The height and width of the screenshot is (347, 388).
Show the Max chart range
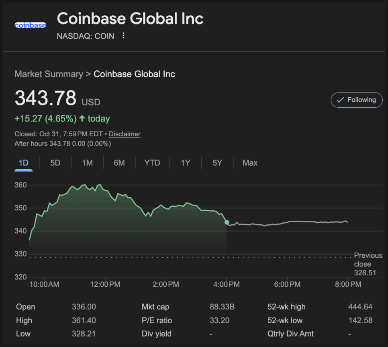pyautogui.click(x=250, y=163)
